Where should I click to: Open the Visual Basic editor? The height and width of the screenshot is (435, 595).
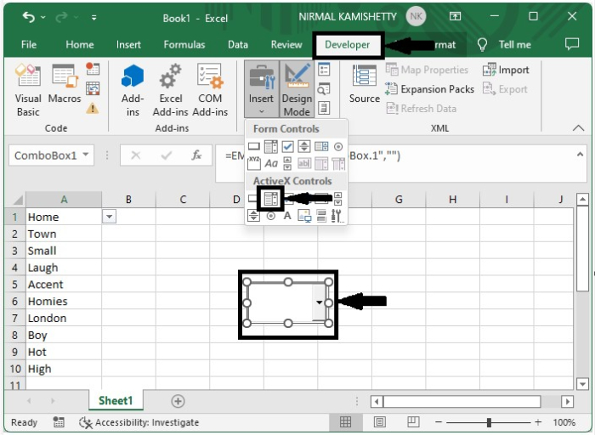point(28,90)
